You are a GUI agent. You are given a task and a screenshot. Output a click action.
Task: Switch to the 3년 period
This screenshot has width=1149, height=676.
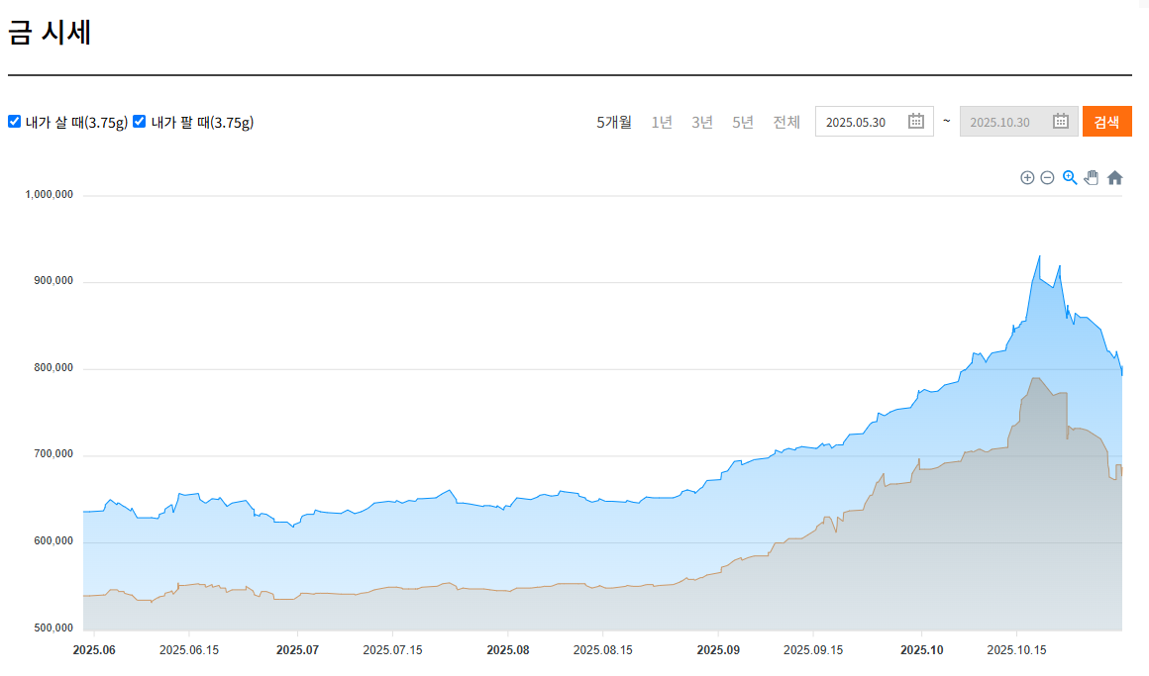click(702, 123)
